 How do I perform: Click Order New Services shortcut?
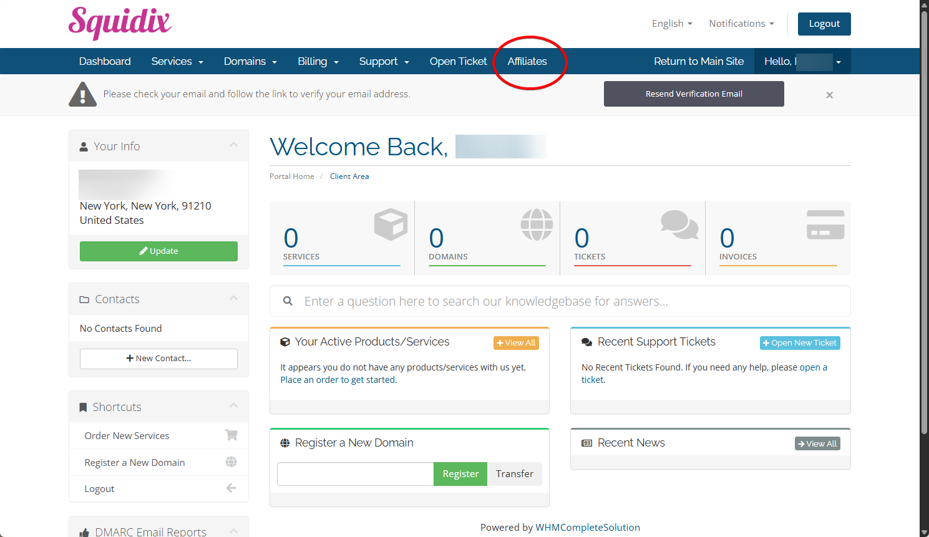158,436
